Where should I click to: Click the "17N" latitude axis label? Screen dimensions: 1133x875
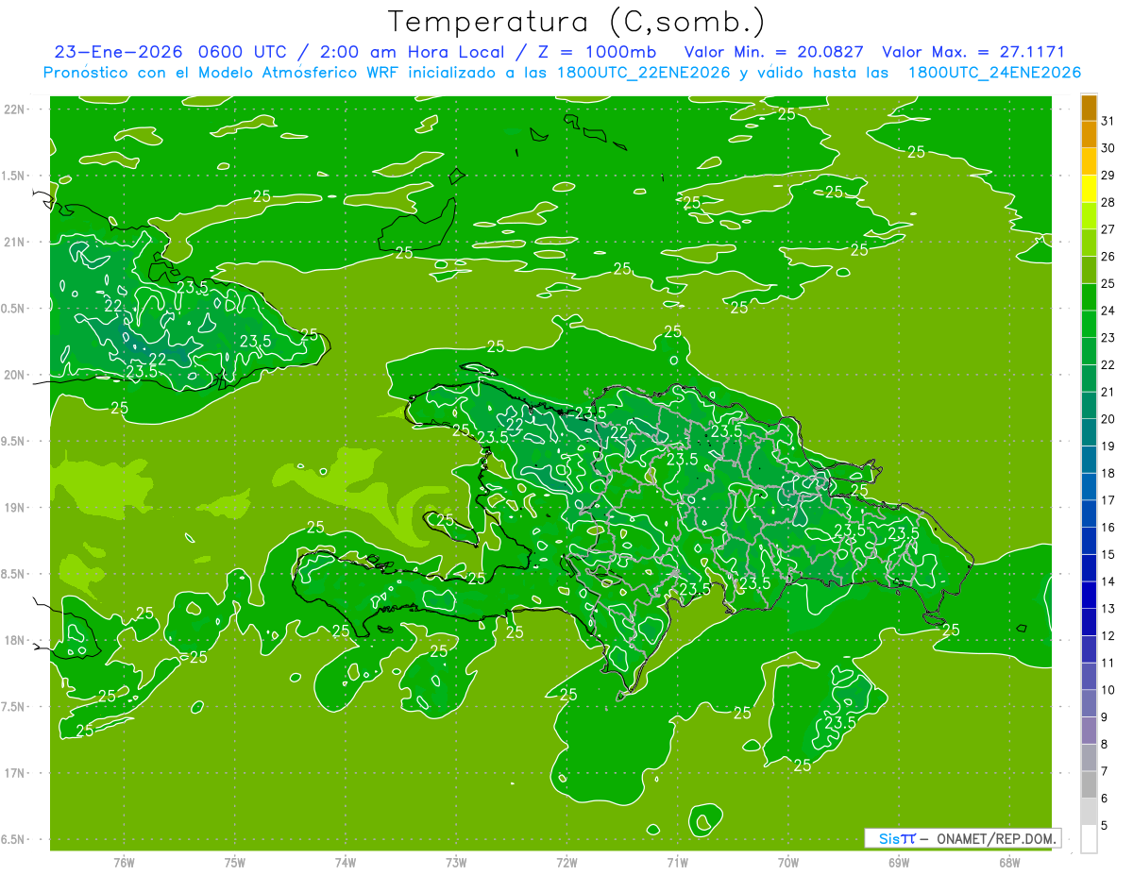coord(16,773)
